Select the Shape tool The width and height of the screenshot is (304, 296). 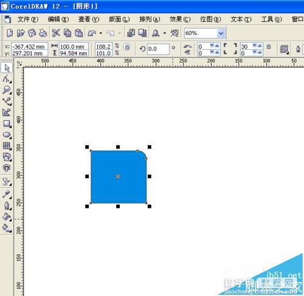[x=7, y=79]
